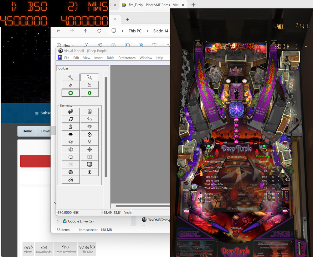Select the Magnify zoom tool
The image size is (313, 257).
(x=71, y=77)
